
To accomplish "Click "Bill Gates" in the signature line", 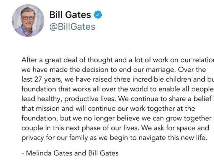I will (103, 153).
